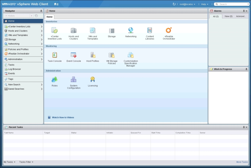Pin the Recent Tasks panel
The image size is (251, 168).
pyautogui.click(x=244, y=127)
